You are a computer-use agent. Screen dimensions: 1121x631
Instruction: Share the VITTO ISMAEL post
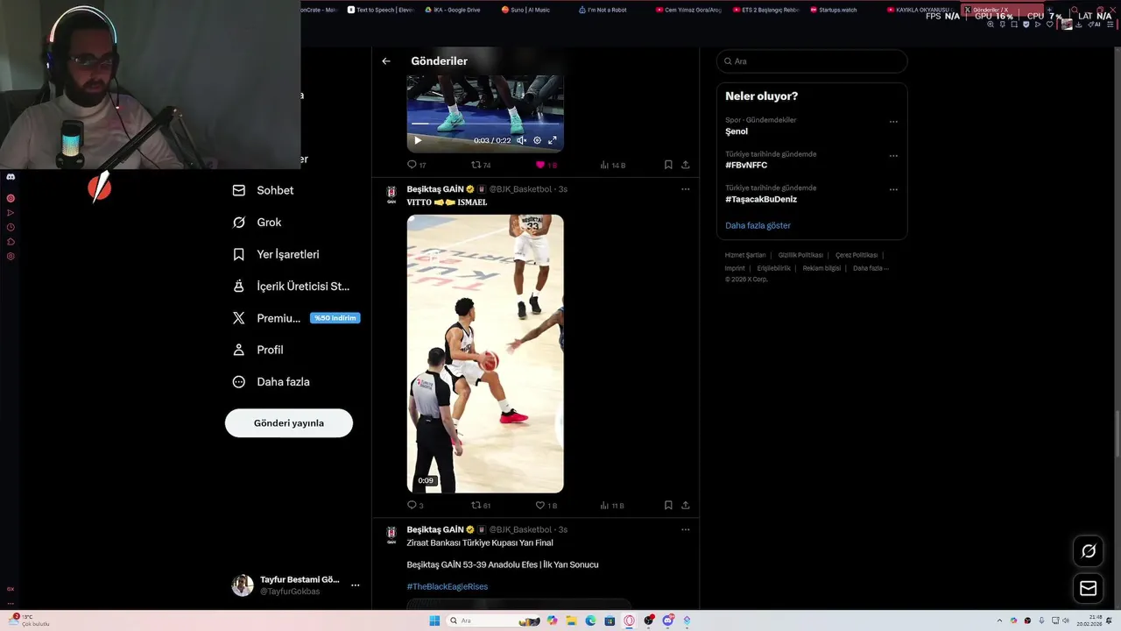click(x=685, y=506)
